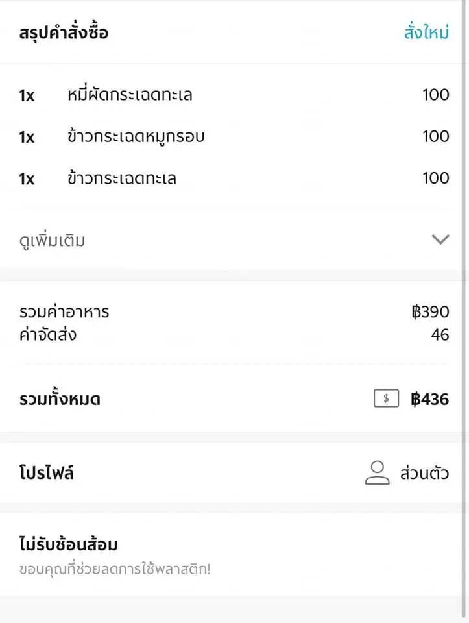Viewport: 469px width, 623px height.
Task: Click the รวมทั้งหมด total label
Action: (60, 399)
